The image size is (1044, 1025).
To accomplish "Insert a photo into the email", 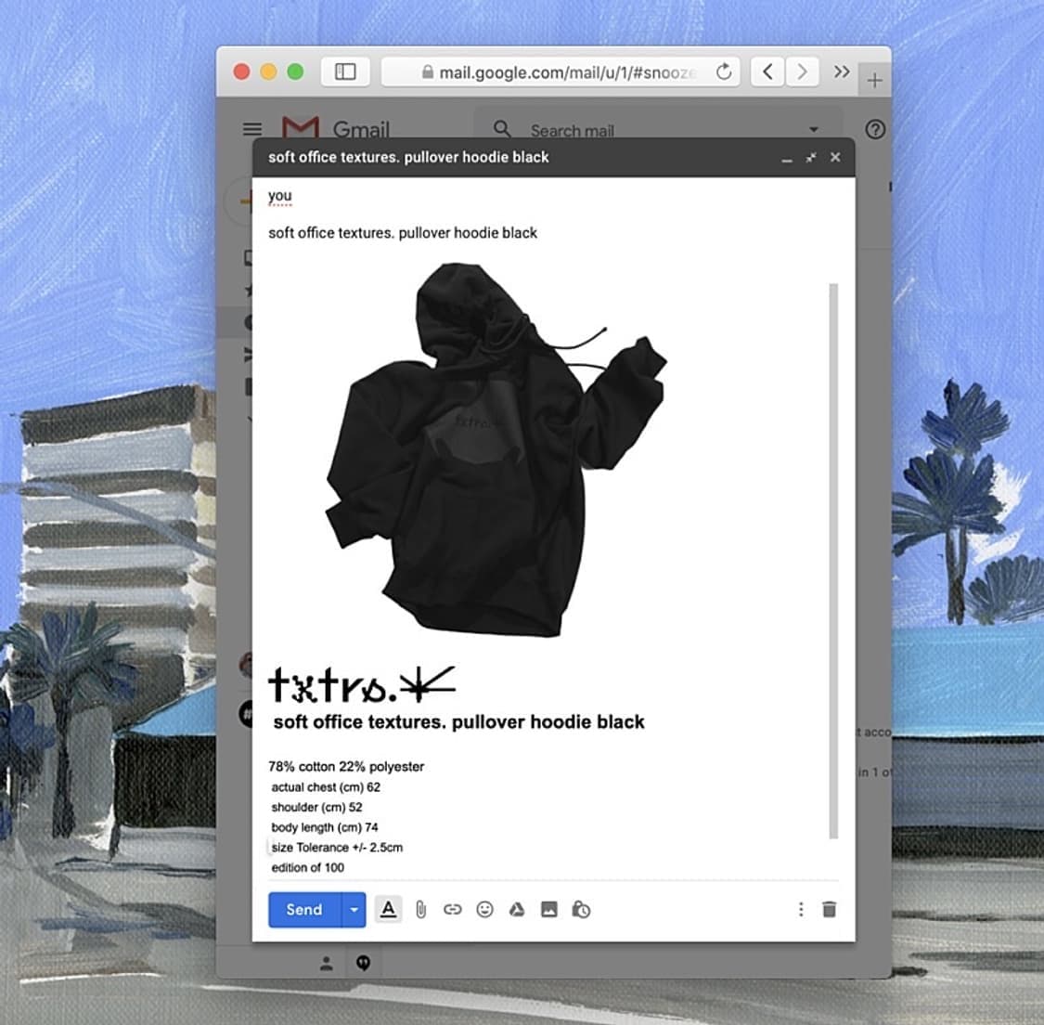I will tap(549, 910).
